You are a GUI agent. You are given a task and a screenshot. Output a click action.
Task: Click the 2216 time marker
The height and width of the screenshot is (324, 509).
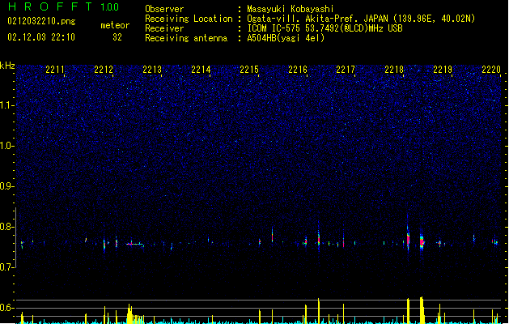(298, 70)
